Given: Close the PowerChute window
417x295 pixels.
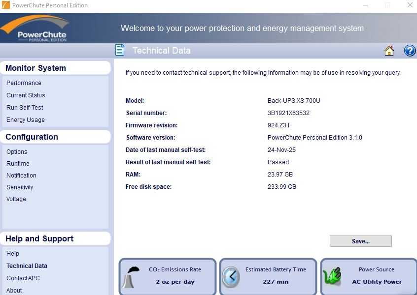Looking at the screenshot, I should (410, 5).
